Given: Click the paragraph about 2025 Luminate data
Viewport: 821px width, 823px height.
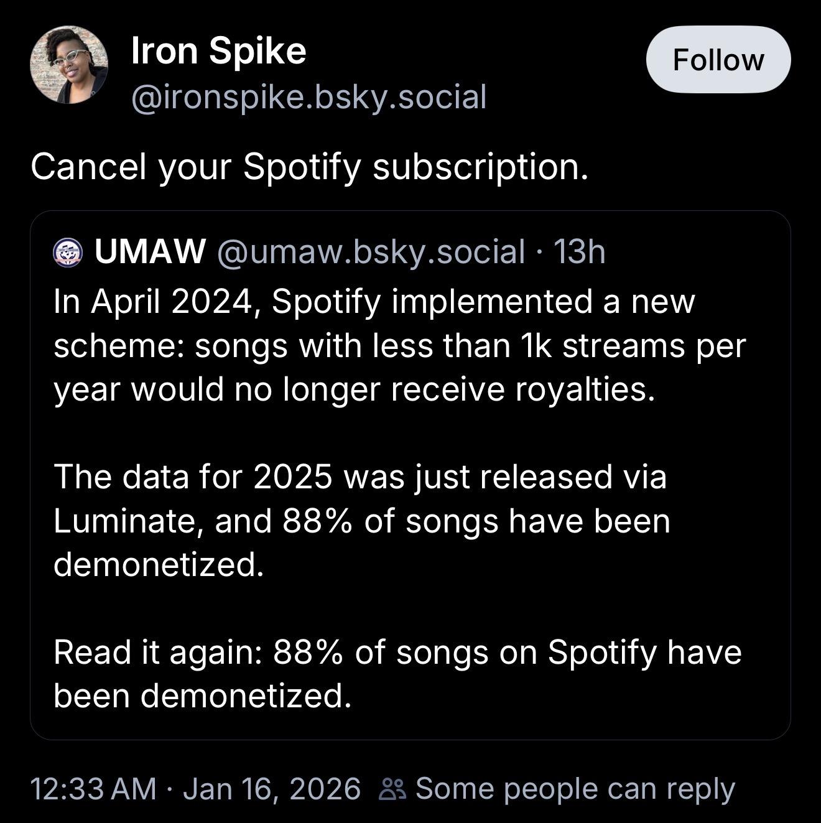Looking at the screenshot, I should 361,520.
